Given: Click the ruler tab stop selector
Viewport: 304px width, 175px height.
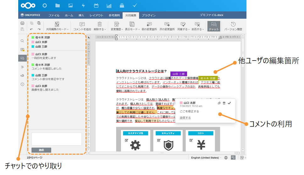Looking at the screenshot, I should point(89,37).
